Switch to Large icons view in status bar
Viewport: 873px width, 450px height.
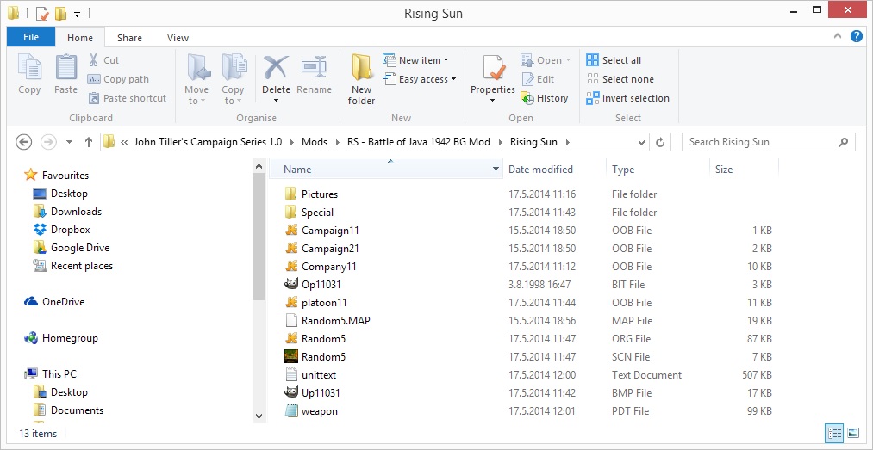[853, 433]
